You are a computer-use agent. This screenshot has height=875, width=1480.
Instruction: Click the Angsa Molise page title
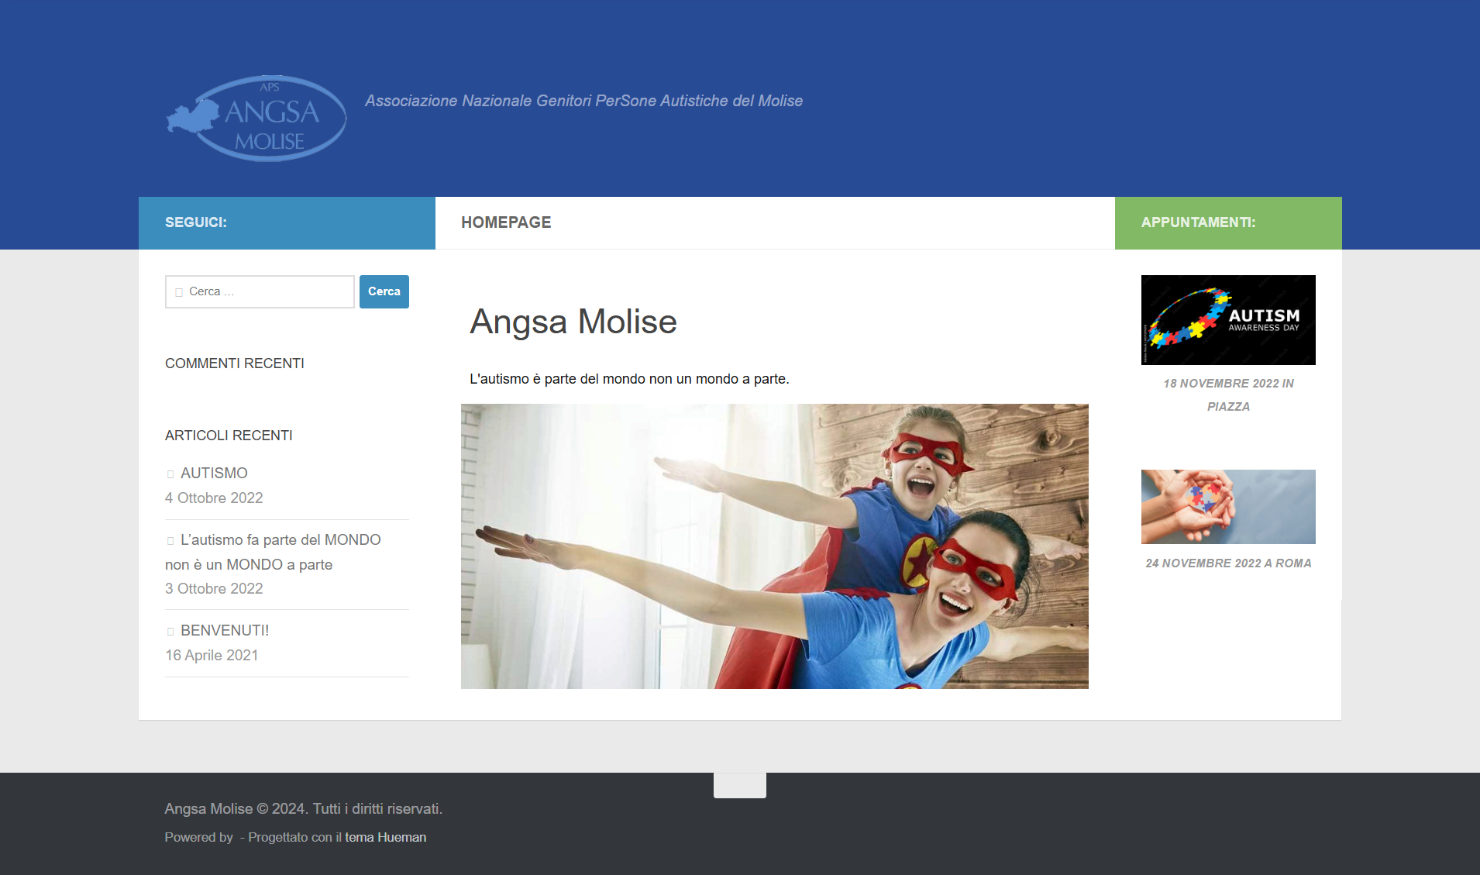(573, 322)
